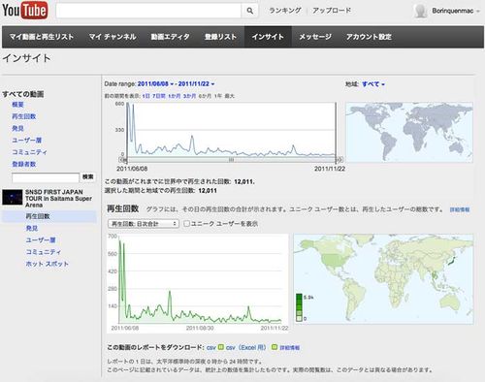Open 発見 under the SNSD video
This screenshot has height=382, width=485.
click(32, 228)
